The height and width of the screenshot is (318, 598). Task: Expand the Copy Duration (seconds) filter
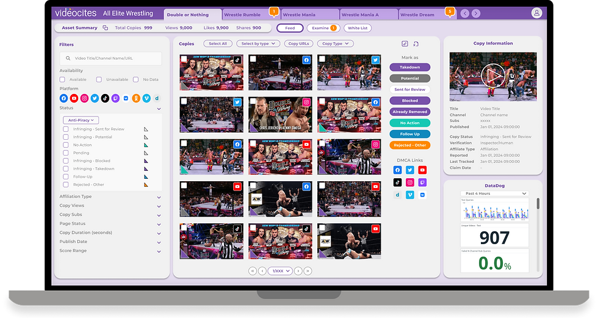[159, 233]
